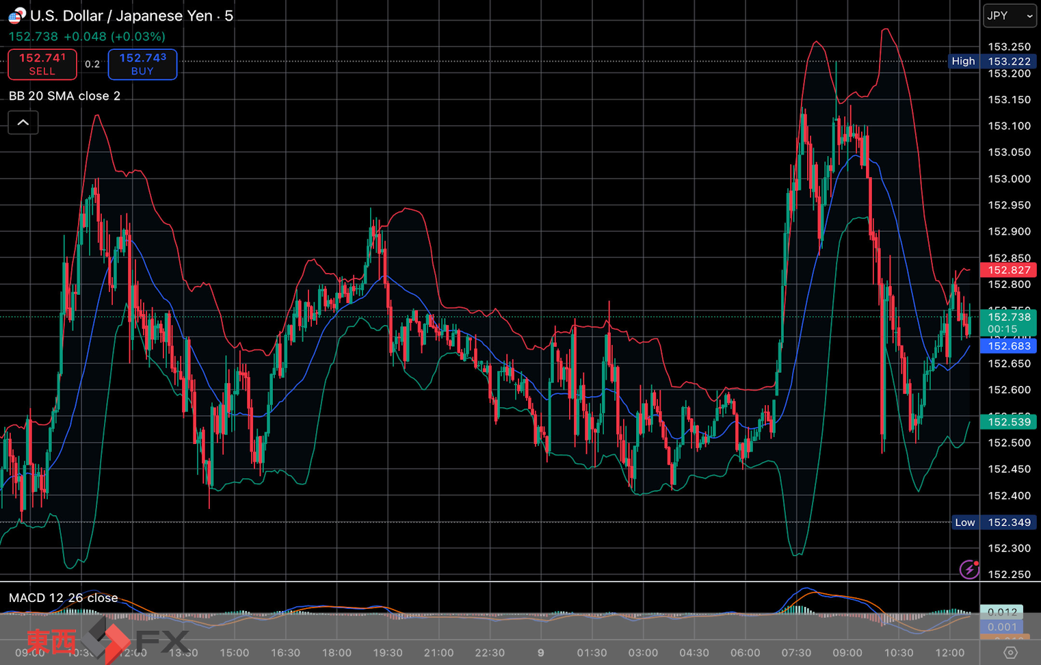Click the green 152.539 lower band tag
The image size is (1041, 665).
1008,422
